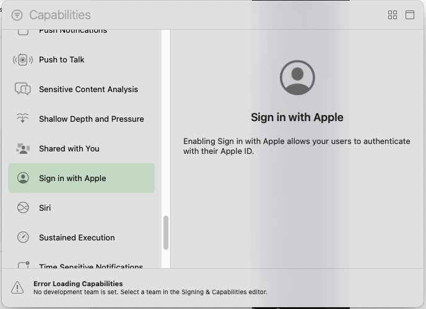Image resolution: width=426 pixels, height=309 pixels.
Task: Click the capabilities list scrollbar thumb
Action: 166,232
